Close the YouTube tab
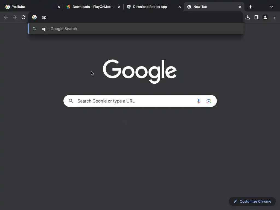Screen dimensions: 280x210 tap(59, 7)
